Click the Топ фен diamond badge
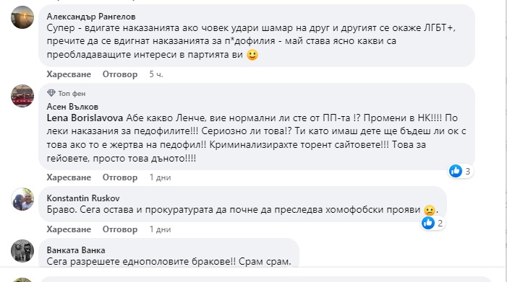Image resolution: width=507 pixels, height=282 pixels. 51,93
